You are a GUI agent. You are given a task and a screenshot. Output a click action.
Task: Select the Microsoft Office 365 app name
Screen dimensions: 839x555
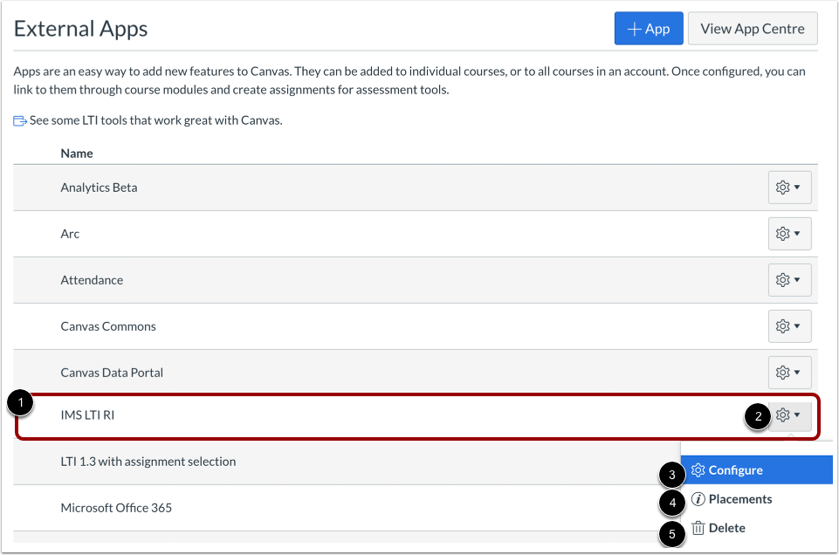click(x=116, y=508)
